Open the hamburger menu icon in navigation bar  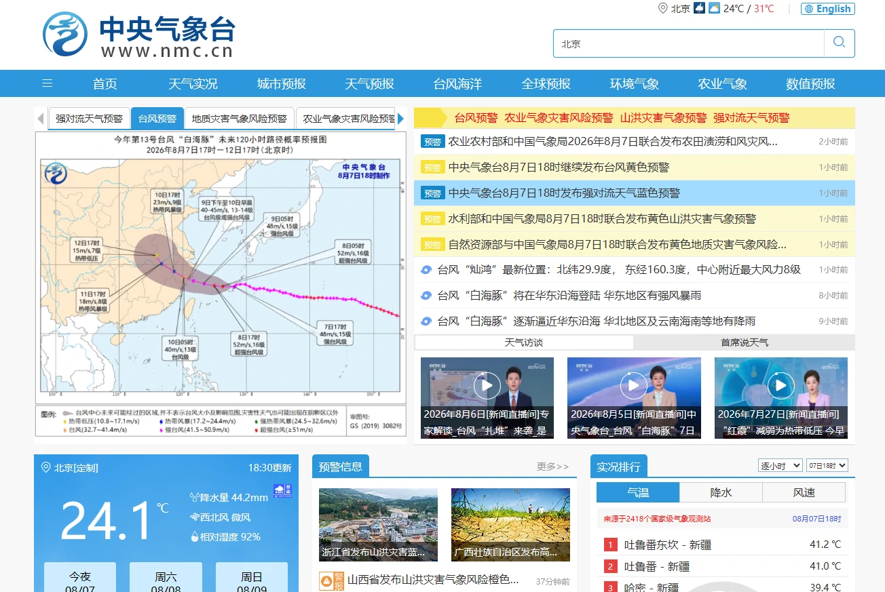[48, 83]
